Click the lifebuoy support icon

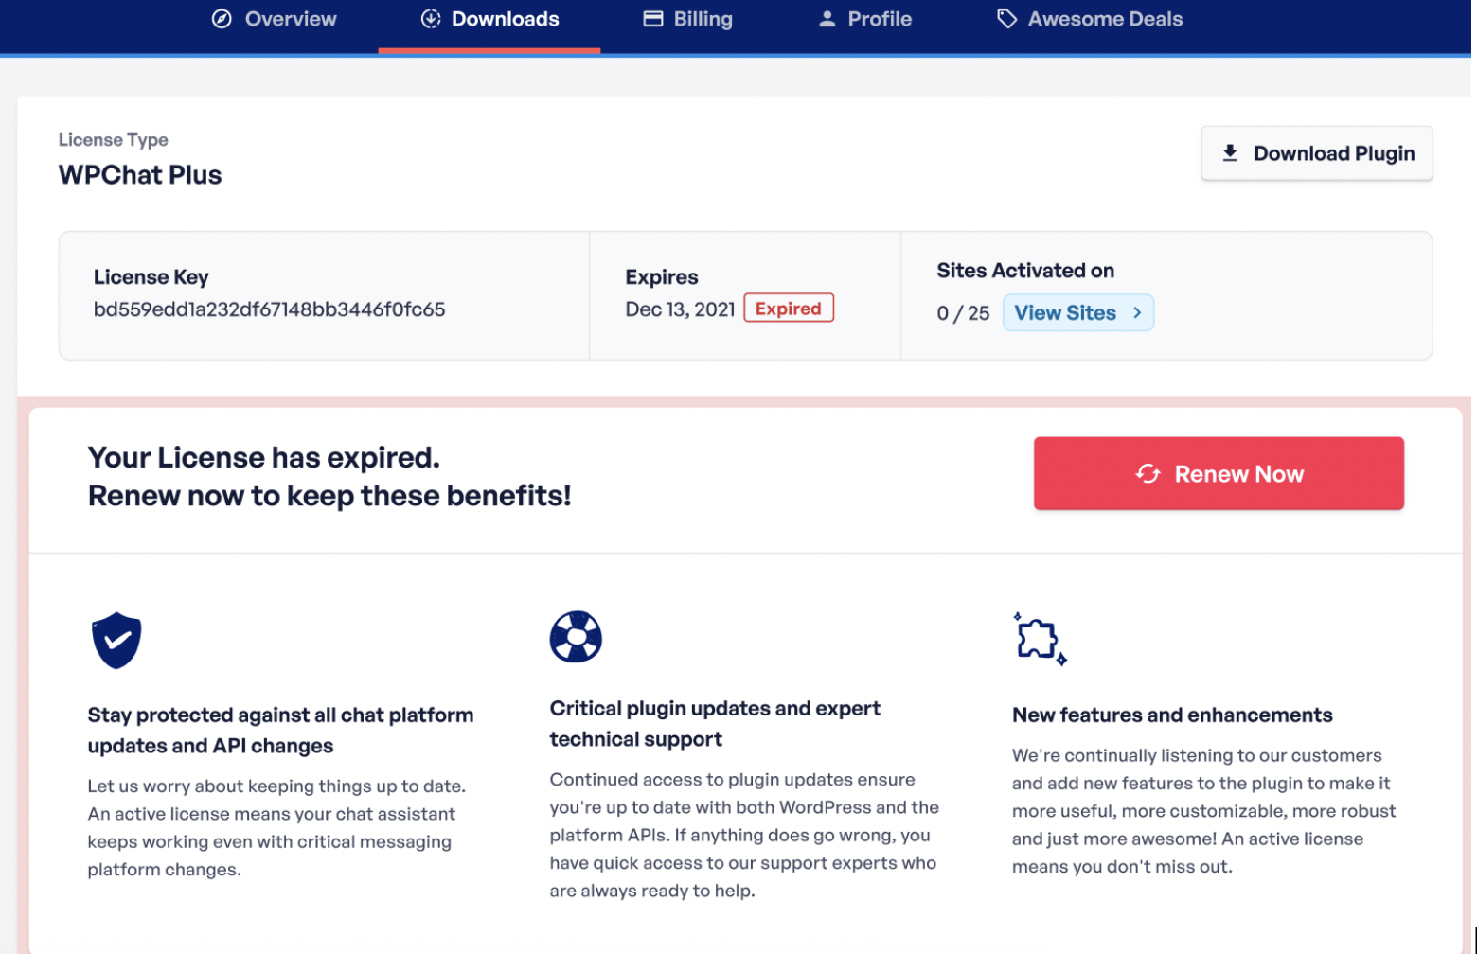[x=576, y=637]
